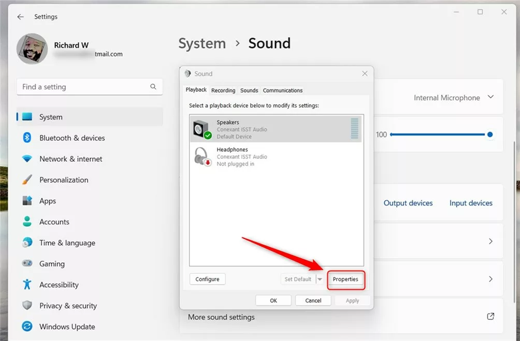Expand the row above More sound settings
This screenshot has height=341, width=520.
(x=490, y=279)
